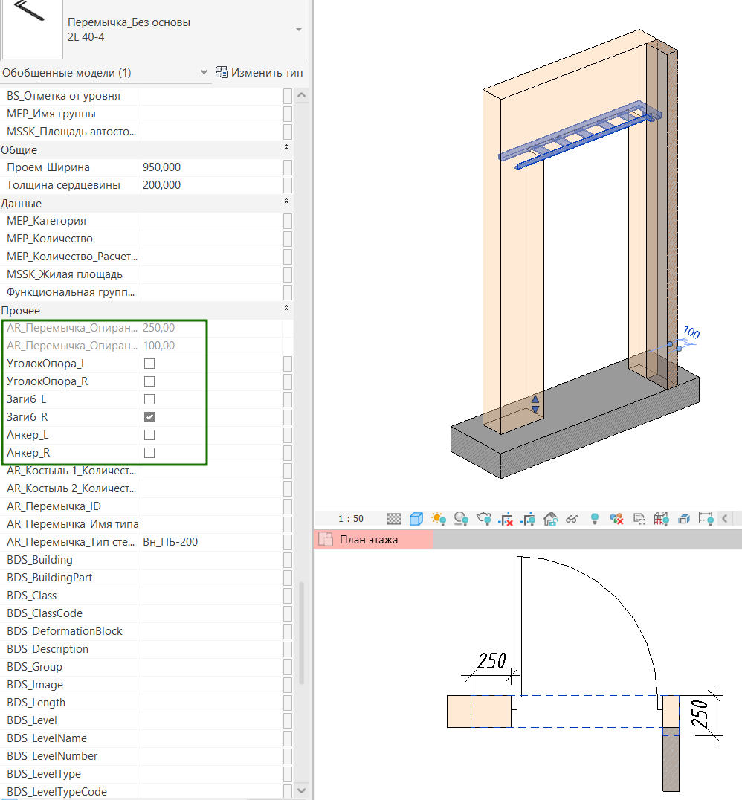Open Locked 3D View house icon

pos(551,519)
